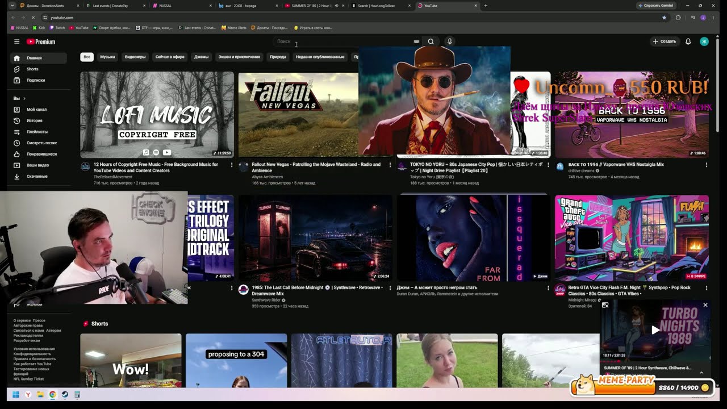Image resolution: width=727 pixels, height=409 pixels.
Task: Open Смотреть позже in the sidebar
Action: point(39,143)
